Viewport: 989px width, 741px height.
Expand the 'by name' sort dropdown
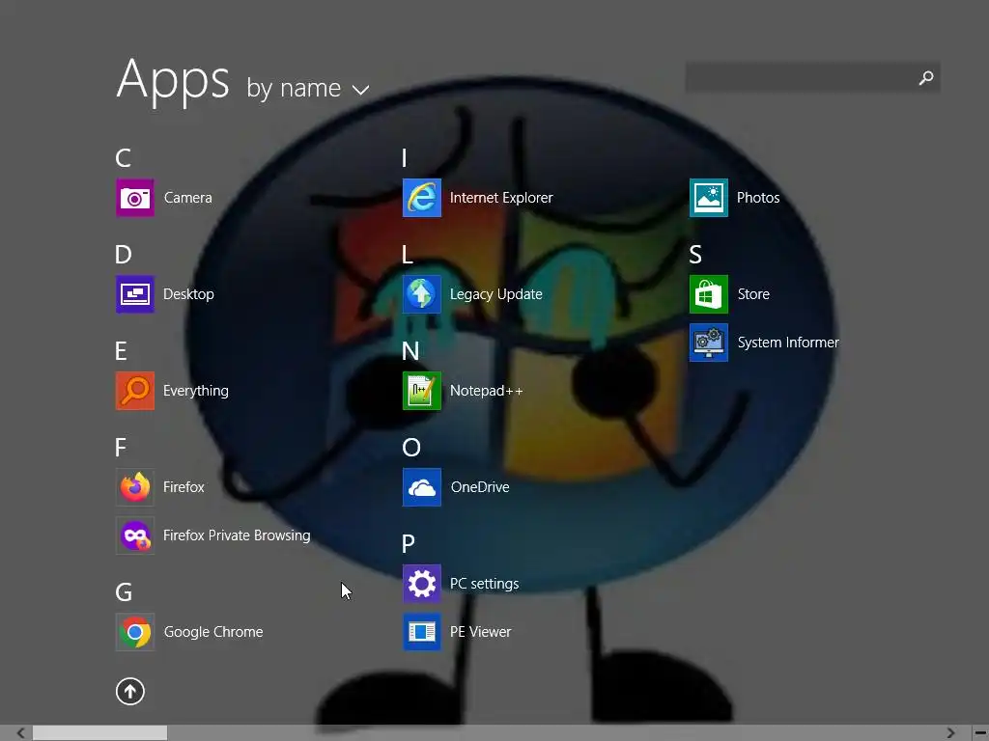click(x=308, y=88)
